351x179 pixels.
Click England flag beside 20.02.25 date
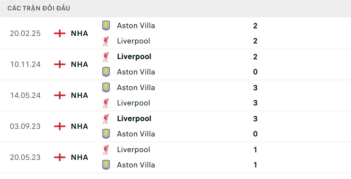(60, 33)
